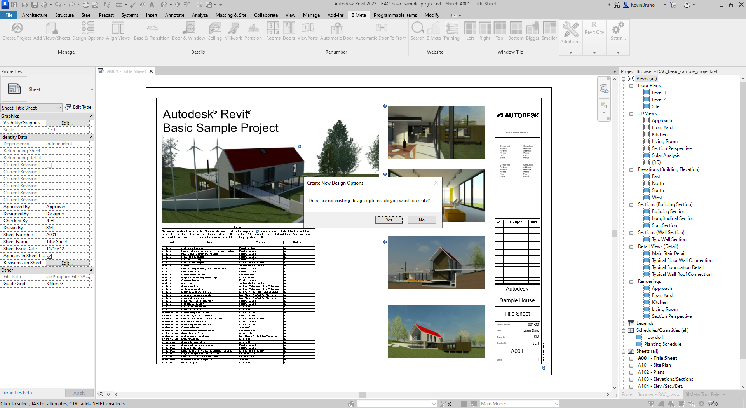The image size is (746, 408).
Task: Close the A001 - Title Sheet view tab
Action: click(x=151, y=71)
